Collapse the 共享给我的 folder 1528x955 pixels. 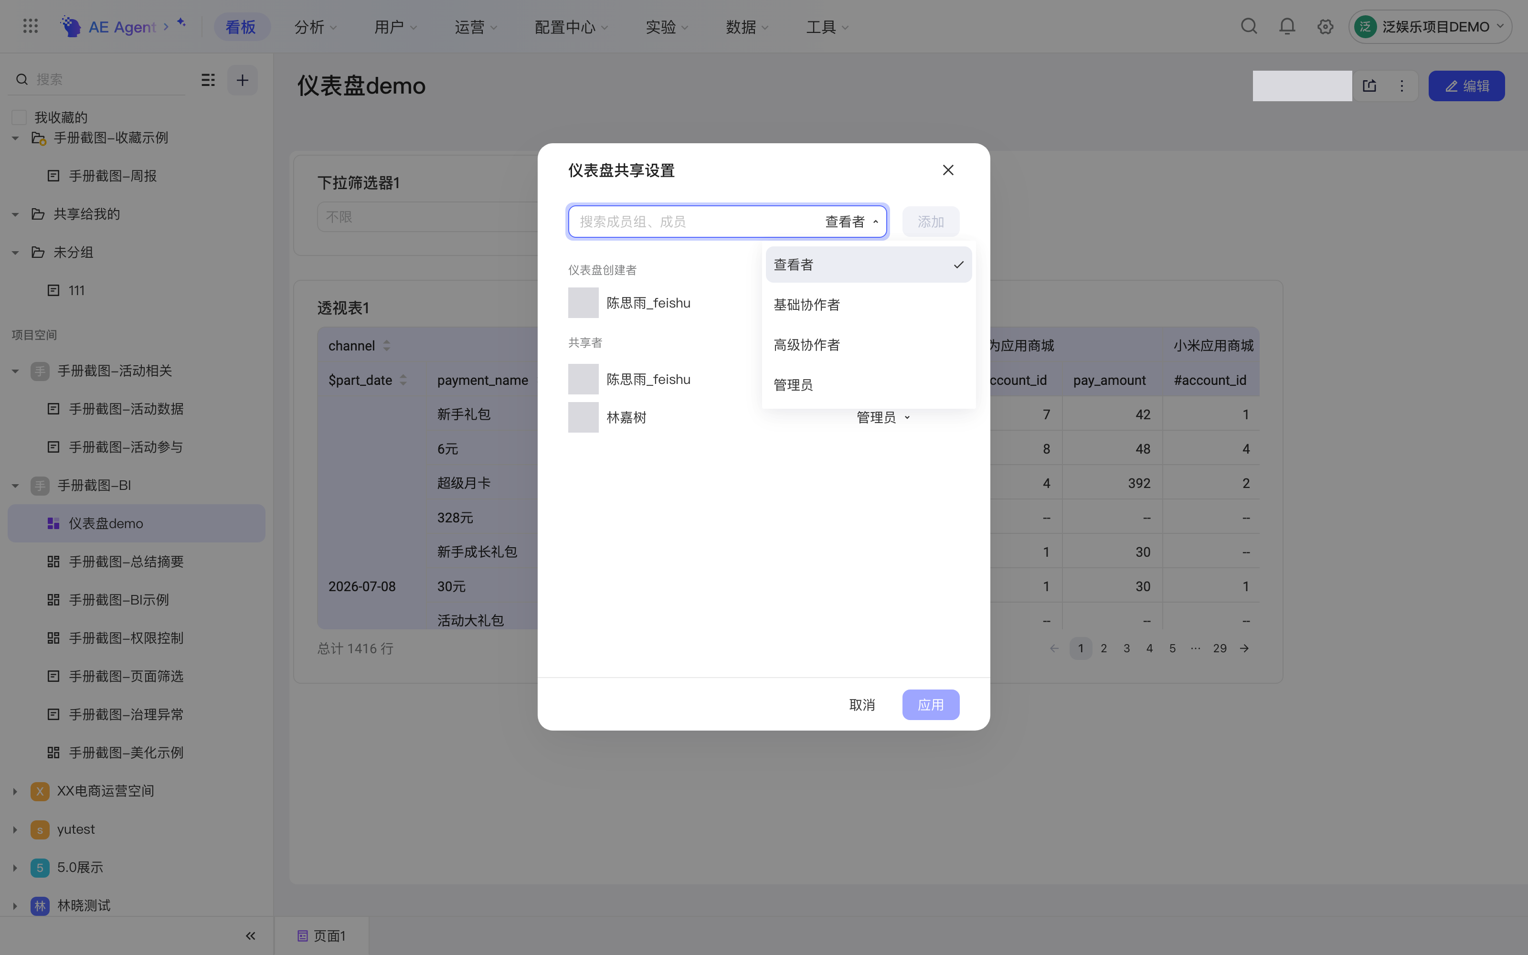pyautogui.click(x=15, y=215)
